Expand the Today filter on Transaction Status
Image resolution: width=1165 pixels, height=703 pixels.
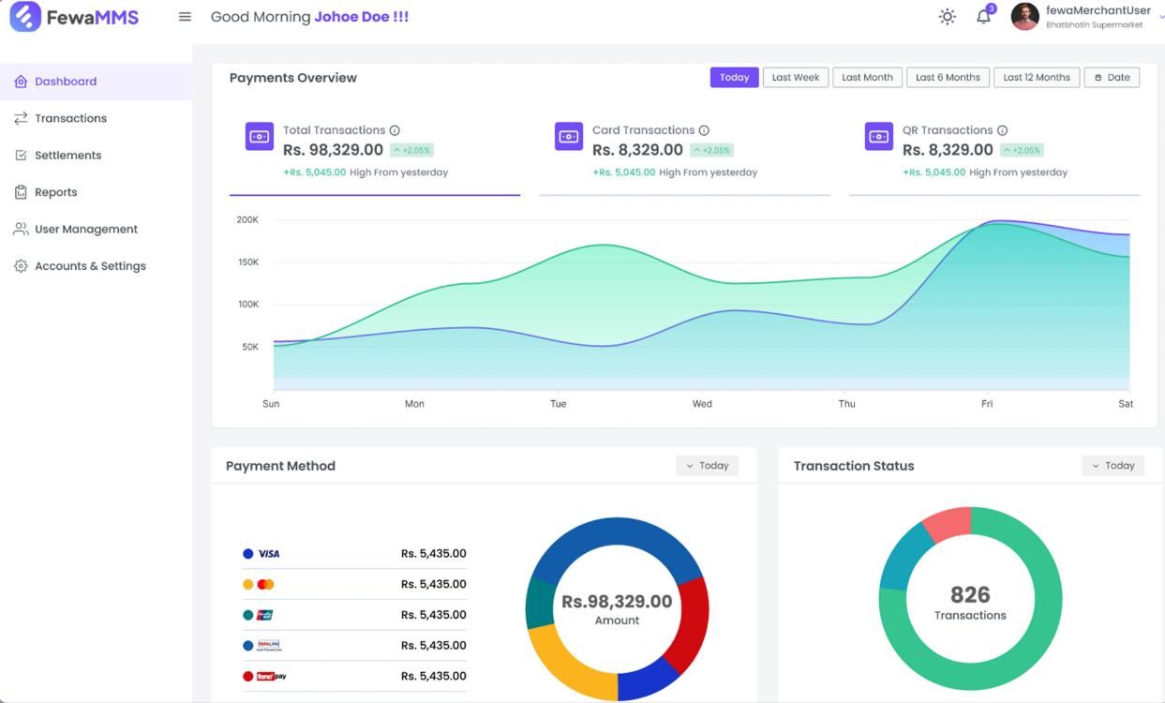pos(1113,465)
